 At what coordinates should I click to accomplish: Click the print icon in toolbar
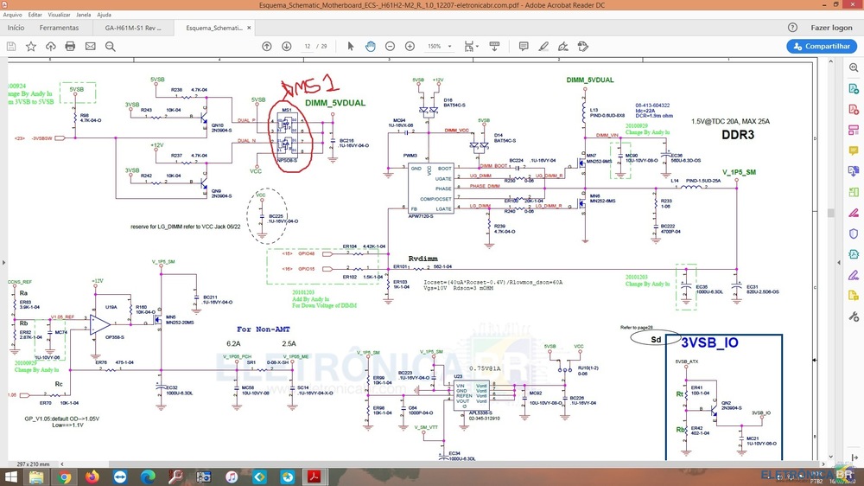[70, 46]
